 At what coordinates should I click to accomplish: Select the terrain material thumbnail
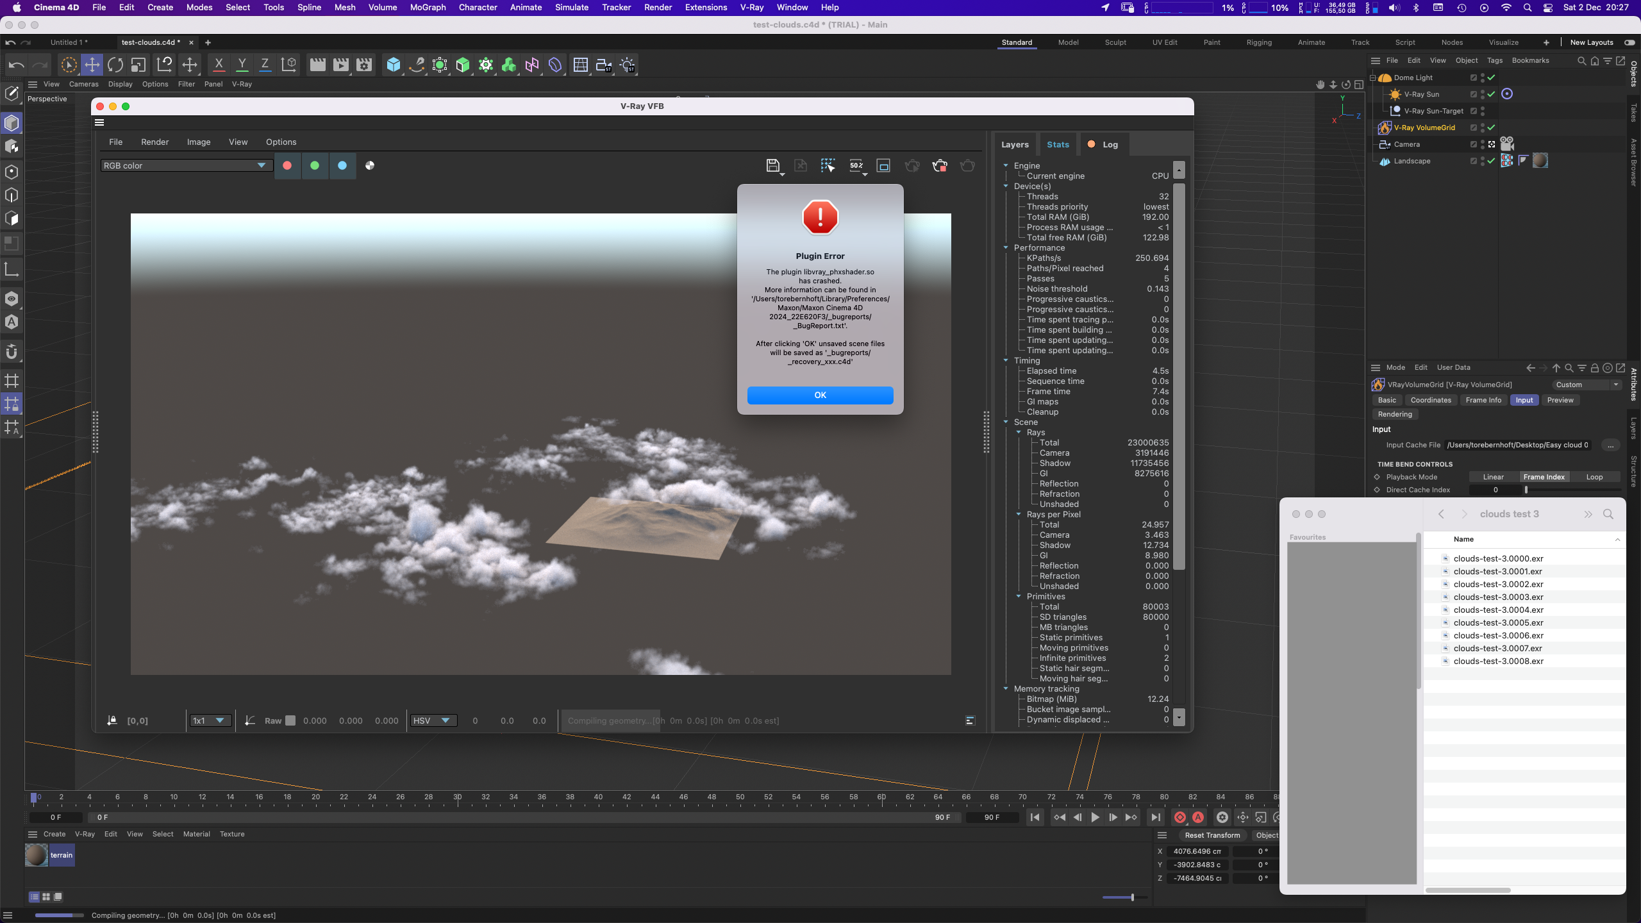(37, 855)
